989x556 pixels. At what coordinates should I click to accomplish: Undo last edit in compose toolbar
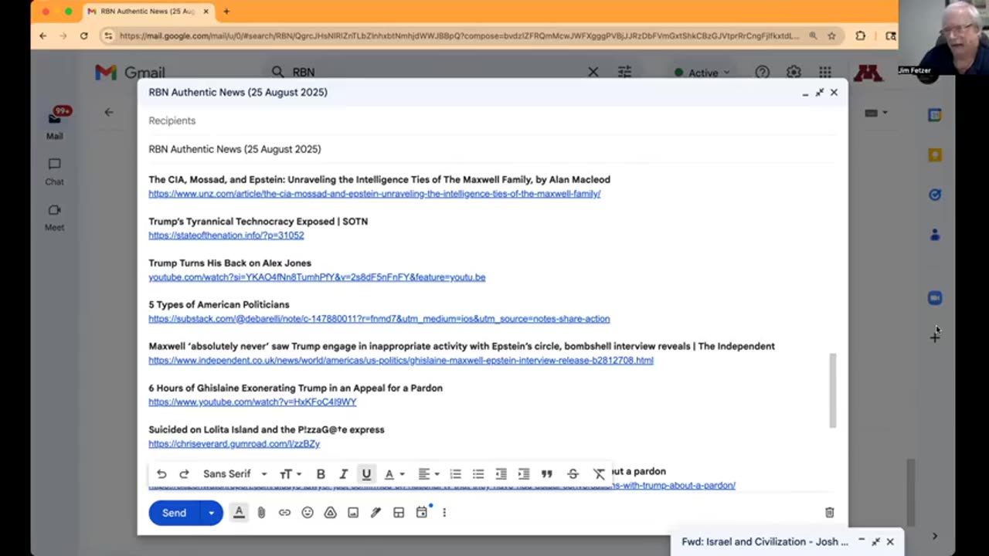click(x=161, y=474)
